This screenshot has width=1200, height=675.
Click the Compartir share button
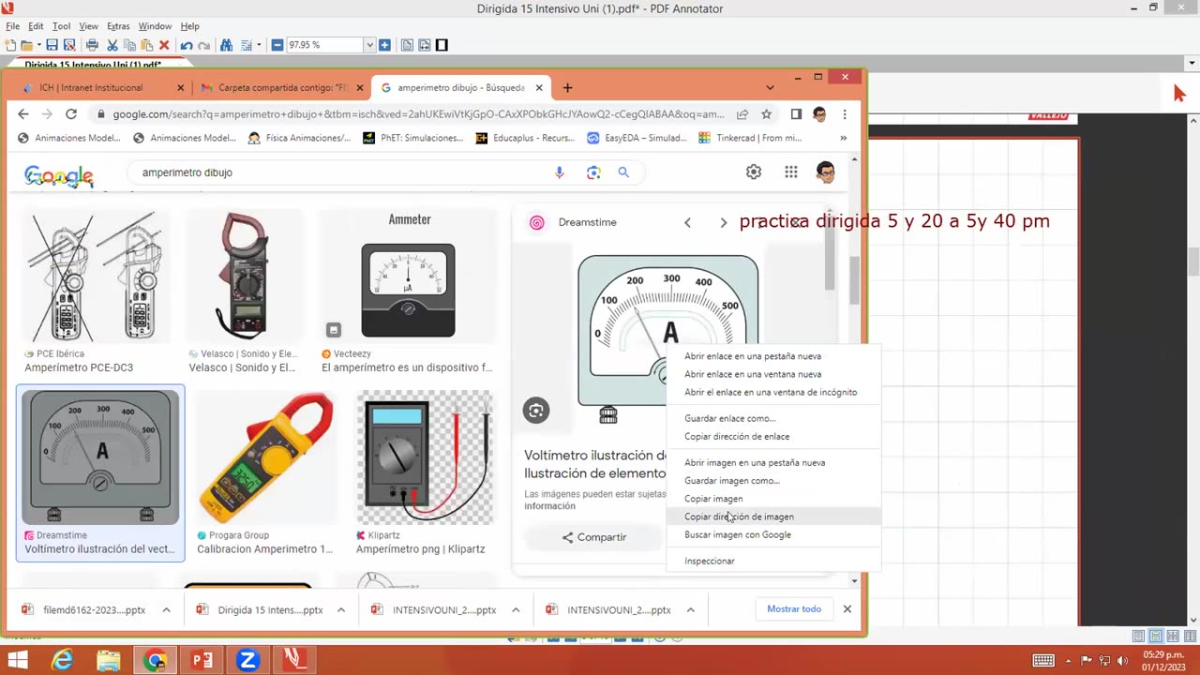[x=593, y=537]
